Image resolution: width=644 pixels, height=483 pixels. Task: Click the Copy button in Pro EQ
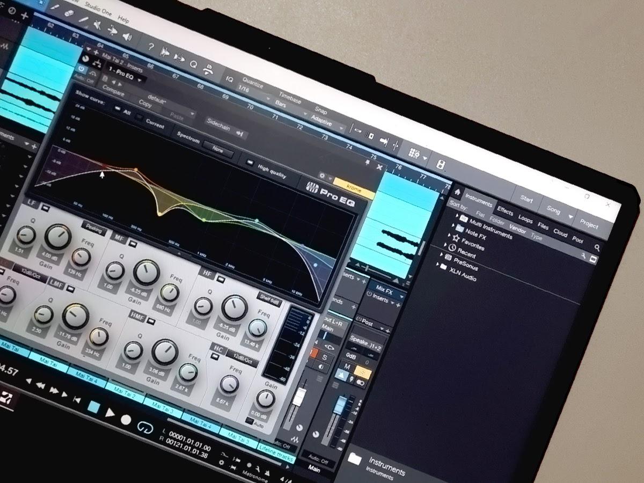(145, 103)
